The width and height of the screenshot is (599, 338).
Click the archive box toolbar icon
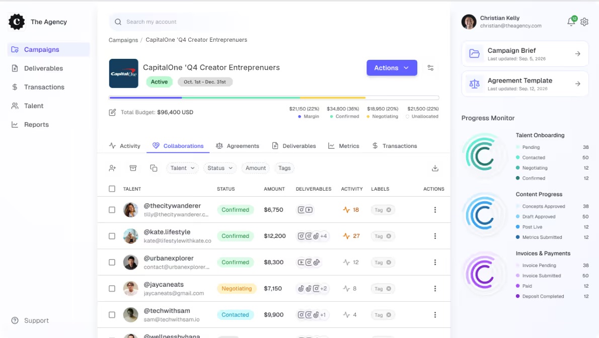133,168
